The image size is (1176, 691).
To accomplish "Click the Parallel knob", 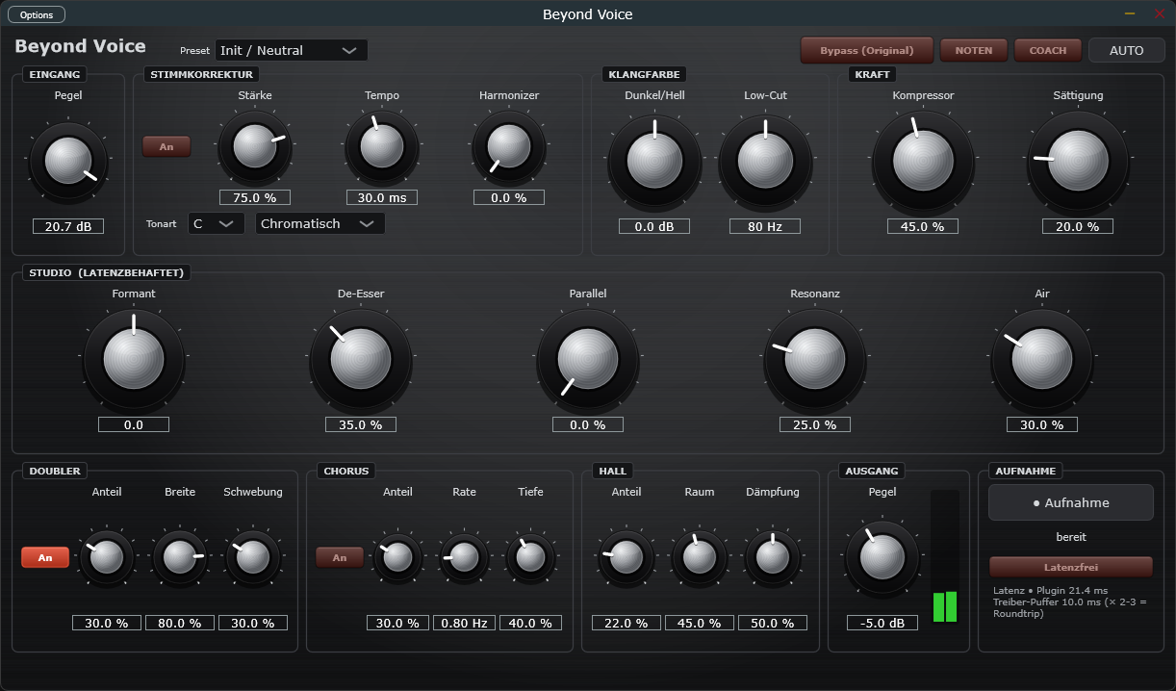I will click(x=588, y=359).
